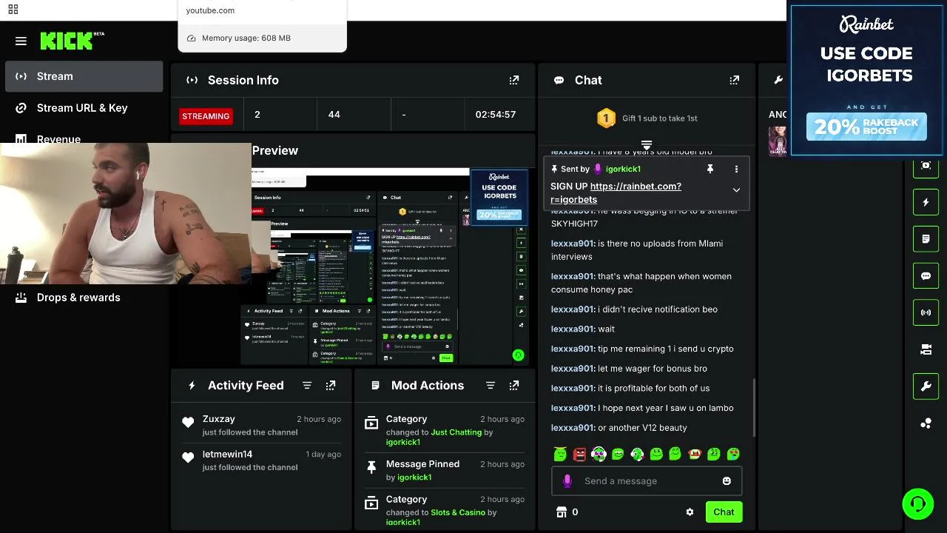Viewport: 947px width, 533px height.
Task: Collapse the gift sub banner handle
Action: 647,145
